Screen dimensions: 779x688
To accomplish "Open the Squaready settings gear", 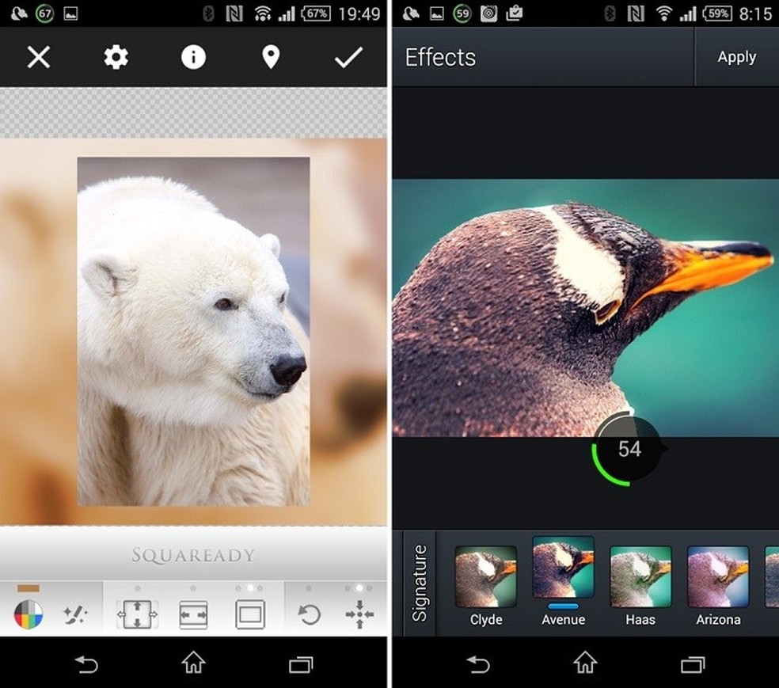I will (x=116, y=57).
